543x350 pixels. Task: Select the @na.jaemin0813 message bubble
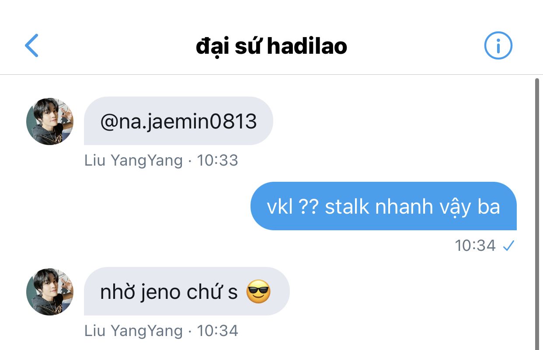click(x=178, y=121)
